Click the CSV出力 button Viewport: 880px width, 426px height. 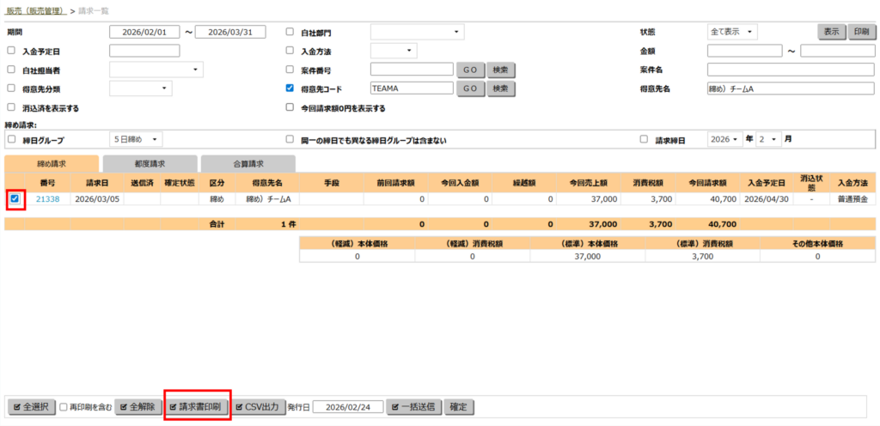(258, 406)
